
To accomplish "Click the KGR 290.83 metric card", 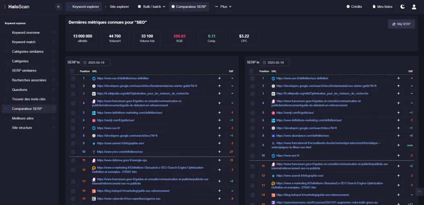I will point(180,38).
